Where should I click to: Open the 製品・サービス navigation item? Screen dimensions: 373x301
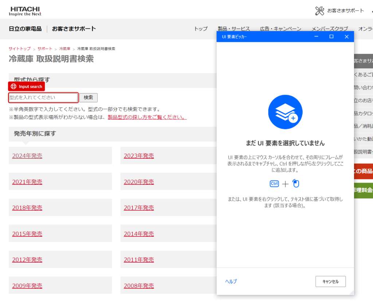(x=234, y=29)
